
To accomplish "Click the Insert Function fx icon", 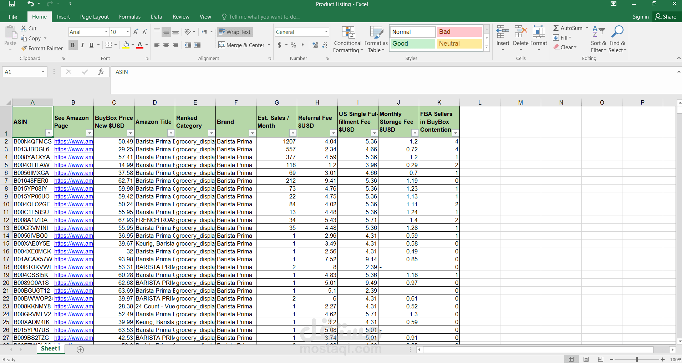I will tap(101, 72).
